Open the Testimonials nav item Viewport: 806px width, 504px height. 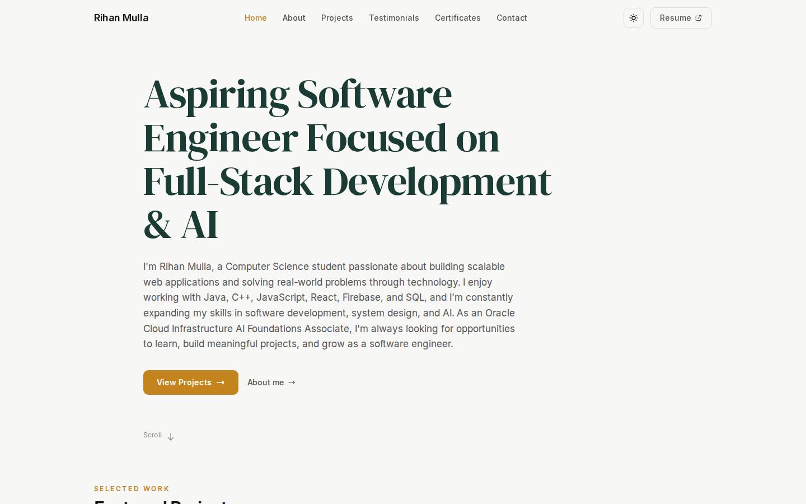[394, 18]
